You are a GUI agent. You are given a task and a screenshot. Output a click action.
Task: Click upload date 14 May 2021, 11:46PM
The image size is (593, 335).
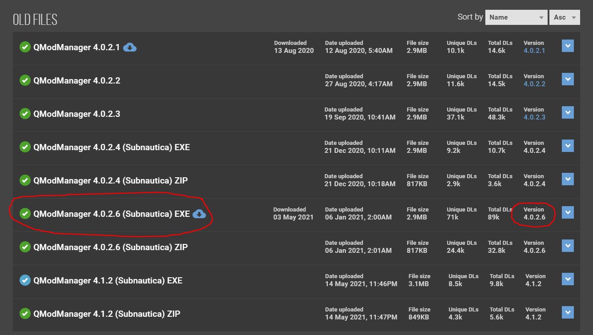pyautogui.click(x=361, y=284)
